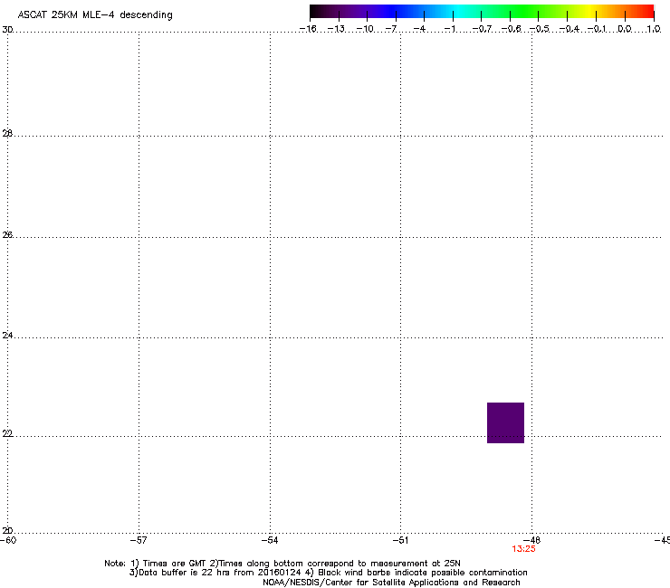Click the longitude label '-60'
The width and height of the screenshot is (670, 588).
coord(8,540)
